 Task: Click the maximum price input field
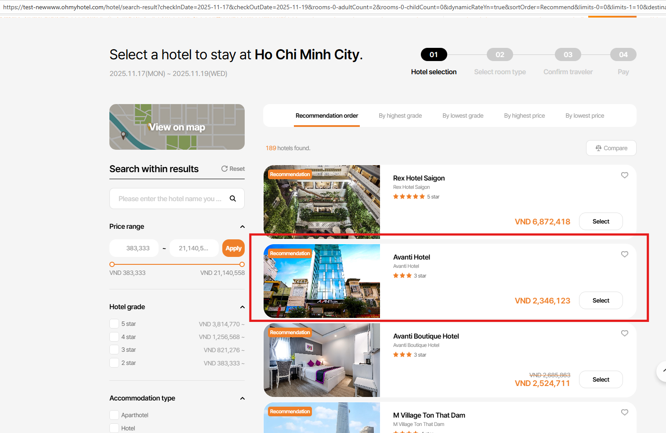click(x=194, y=248)
